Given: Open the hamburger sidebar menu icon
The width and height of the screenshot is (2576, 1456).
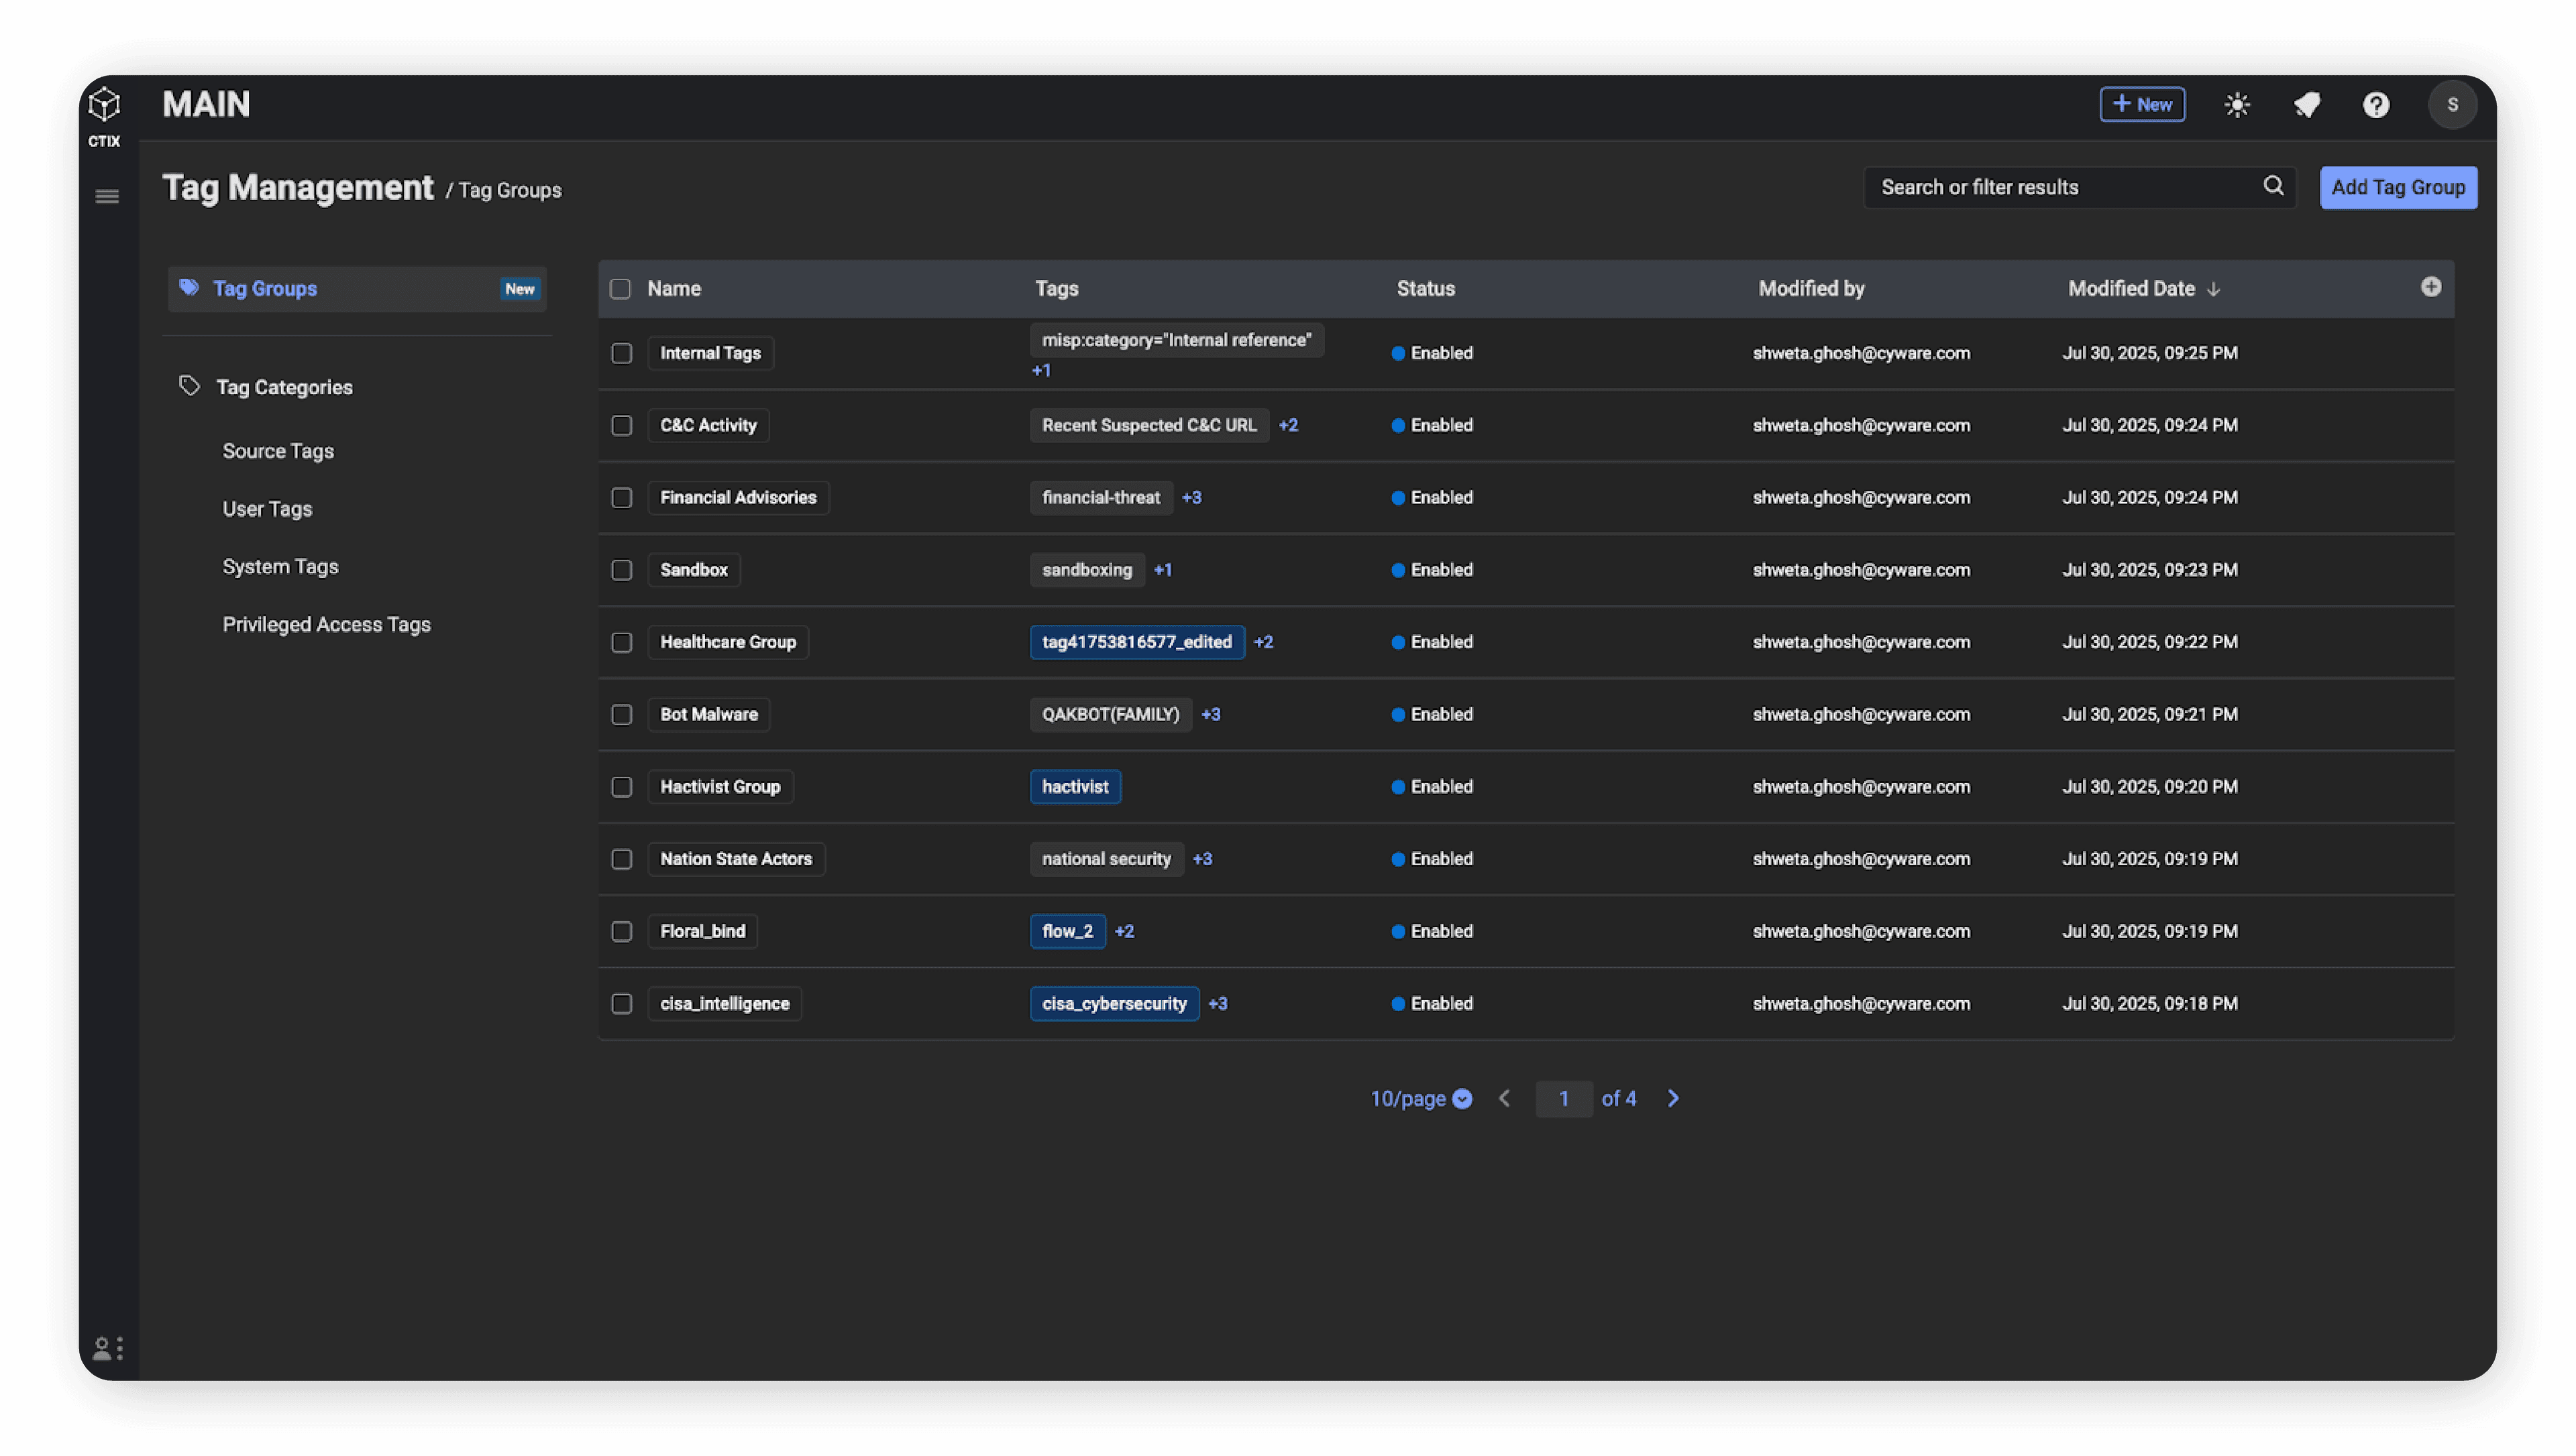Looking at the screenshot, I should (x=107, y=197).
